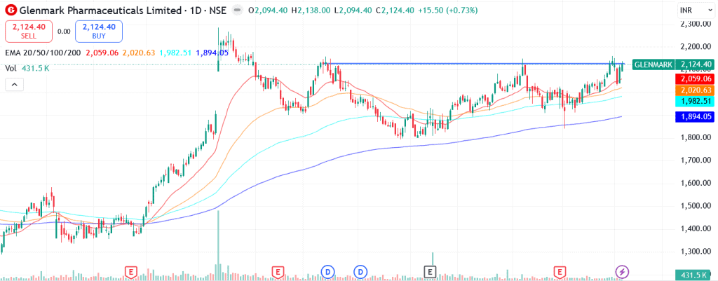Click the GLENMARK price label on the axis
Screen dimensions: 718x281
(653, 64)
